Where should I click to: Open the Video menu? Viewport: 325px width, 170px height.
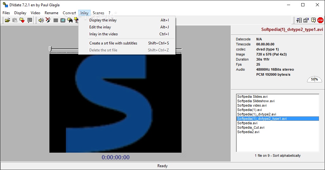pos(35,13)
